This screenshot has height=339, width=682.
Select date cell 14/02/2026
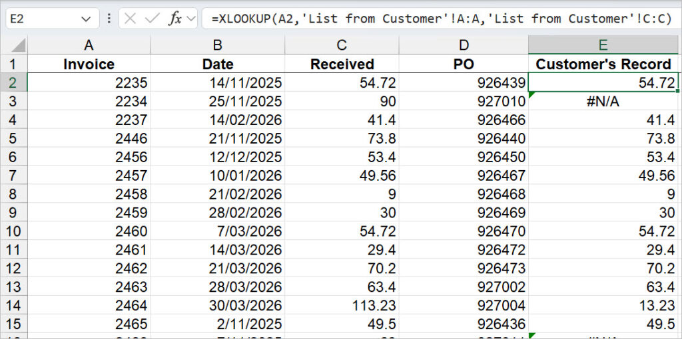click(218, 120)
